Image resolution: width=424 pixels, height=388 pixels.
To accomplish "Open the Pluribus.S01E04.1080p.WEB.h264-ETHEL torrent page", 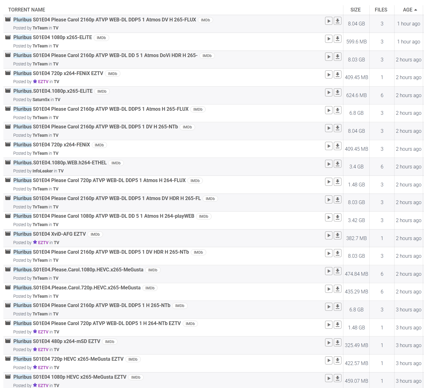I will click(60, 163).
